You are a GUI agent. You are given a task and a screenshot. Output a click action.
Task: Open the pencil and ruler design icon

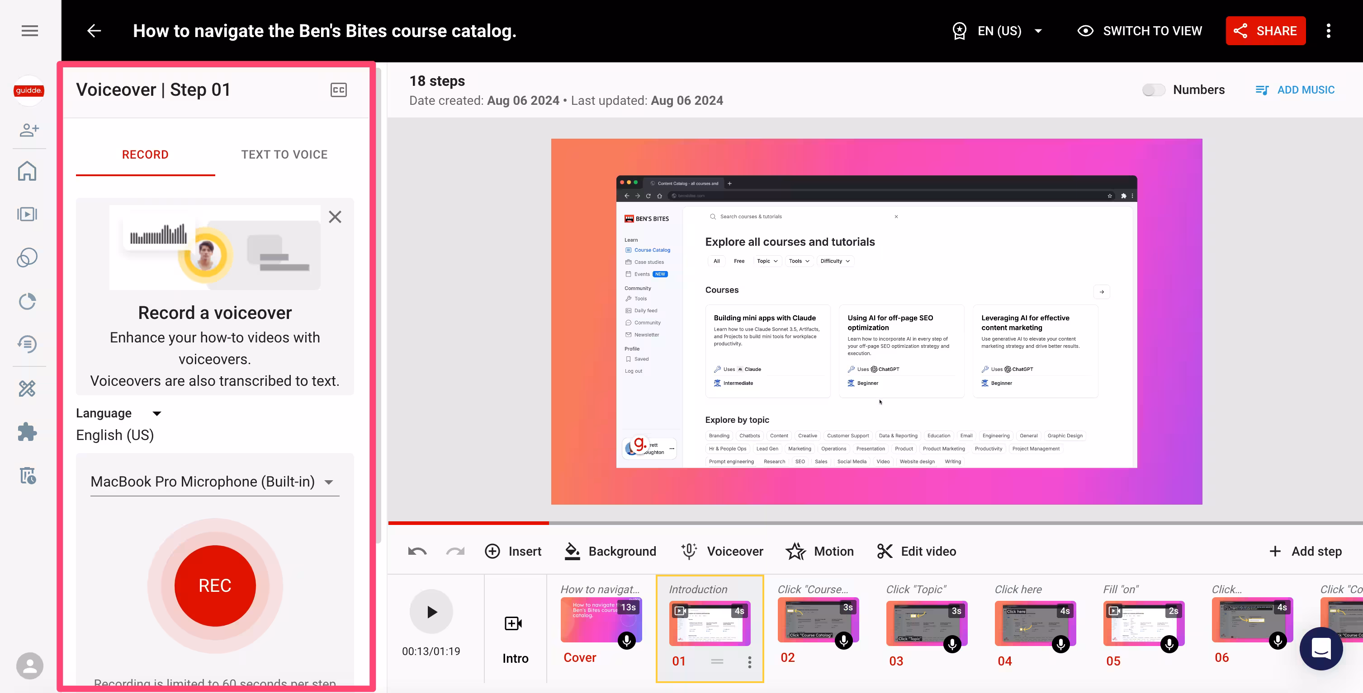[28, 389]
